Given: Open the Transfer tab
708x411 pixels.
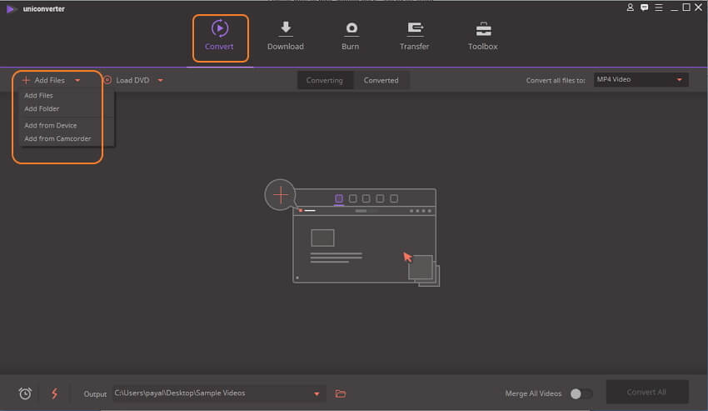Looking at the screenshot, I should [x=414, y=36].
